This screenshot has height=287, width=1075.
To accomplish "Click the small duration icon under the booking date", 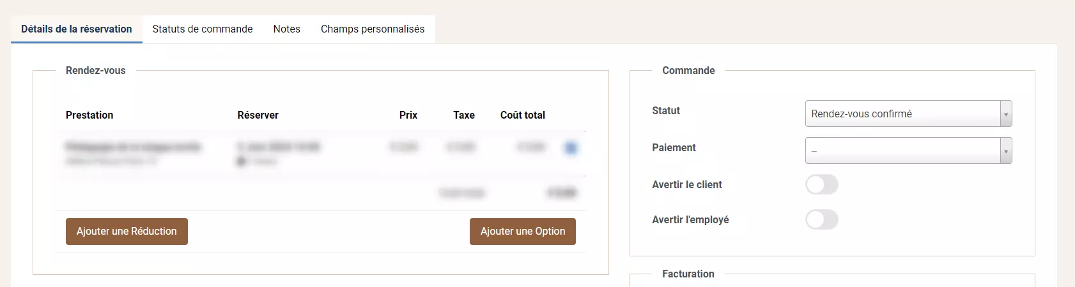I will point(242,161).
